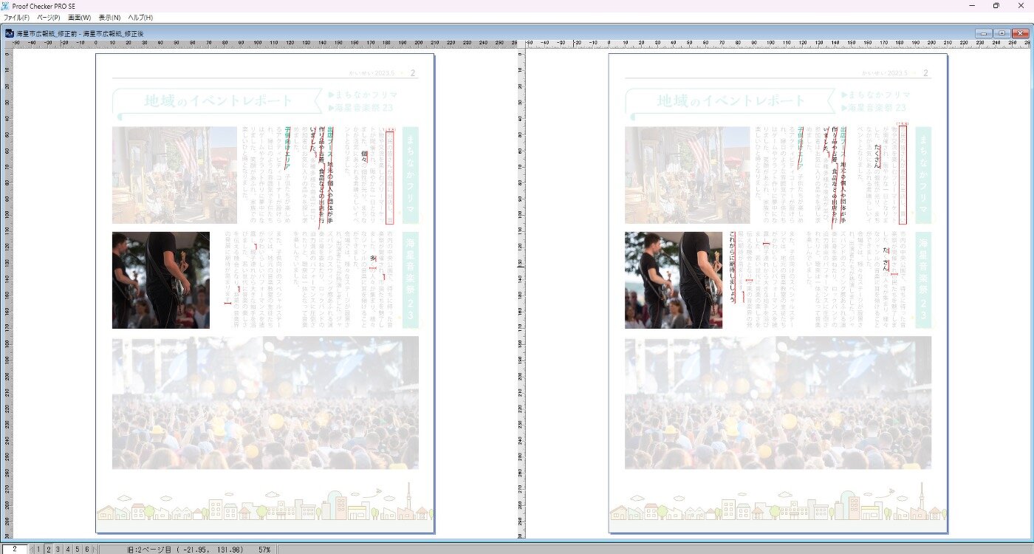
Task: Open page 6 in page navigator
Action: 86,549
